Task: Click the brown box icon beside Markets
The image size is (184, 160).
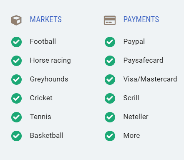Action: tap(16, 20)
